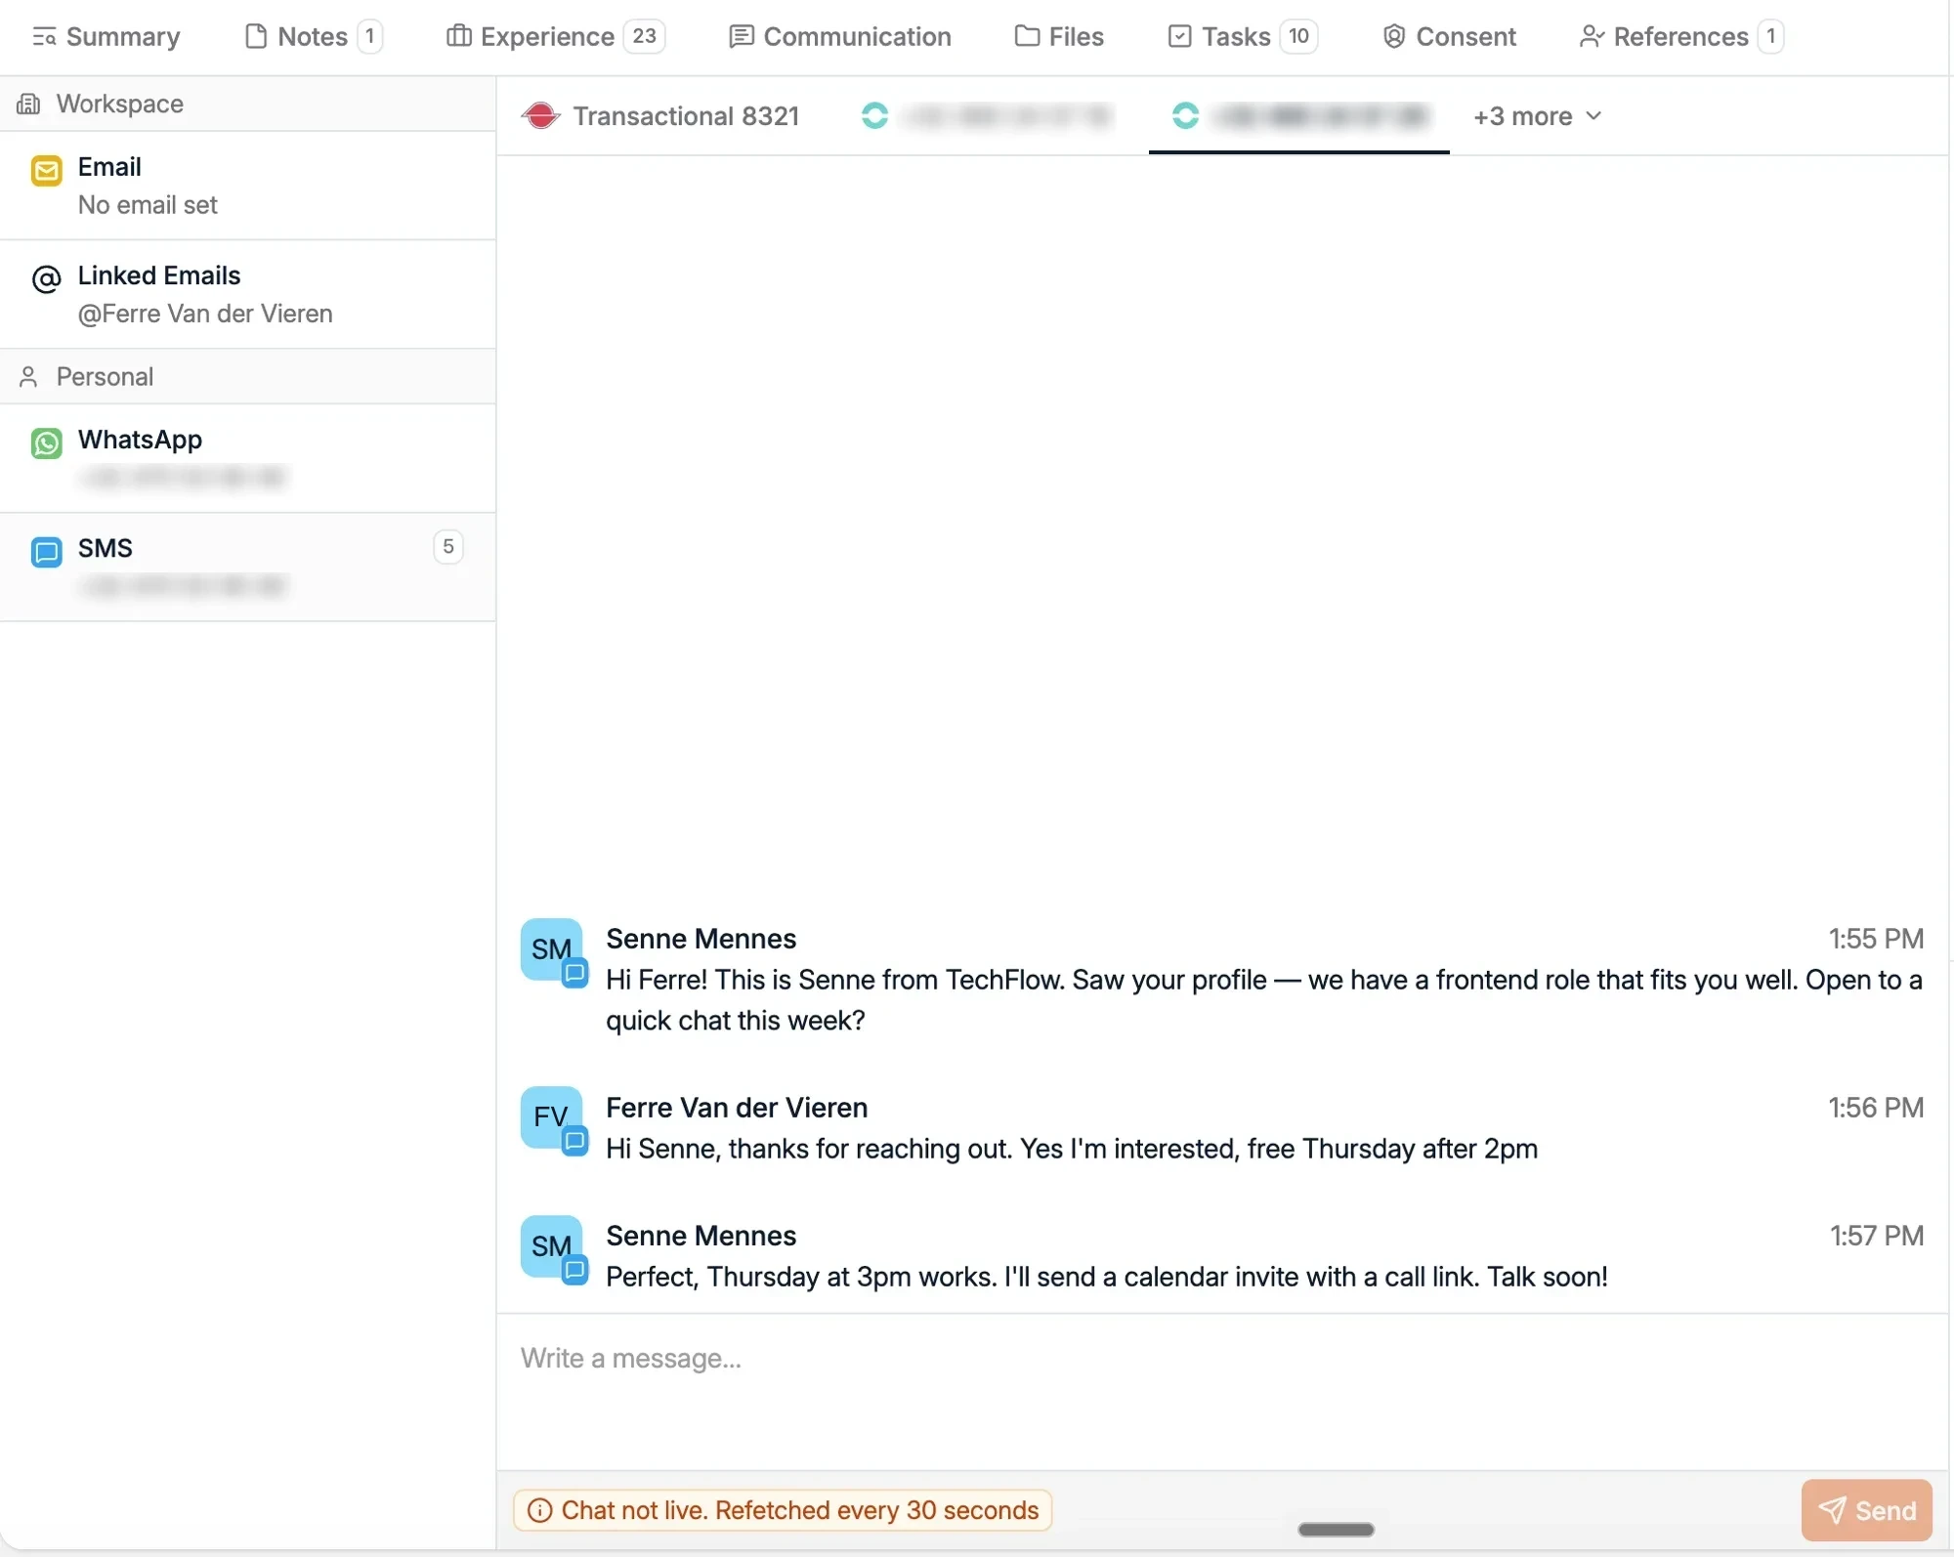This screenshot has width=1954, height=1557.
Task: Click the Experience briefcase icon
Action: click(x=458, y=36)
